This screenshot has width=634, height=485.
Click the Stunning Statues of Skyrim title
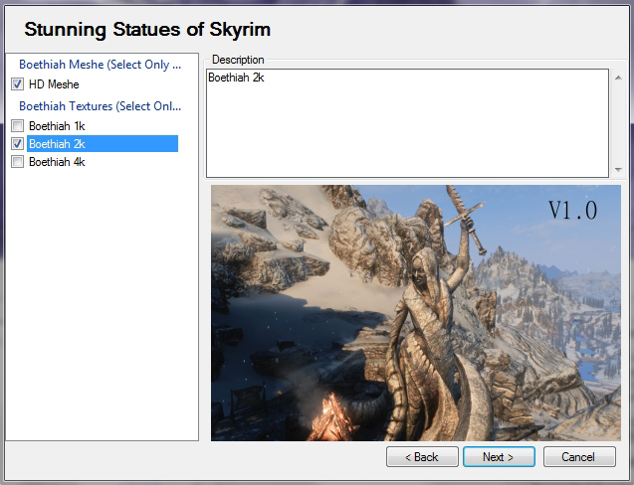147,30
